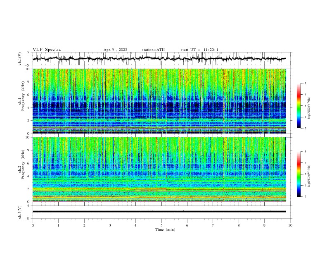Click time axis tick label "3"

110,225
